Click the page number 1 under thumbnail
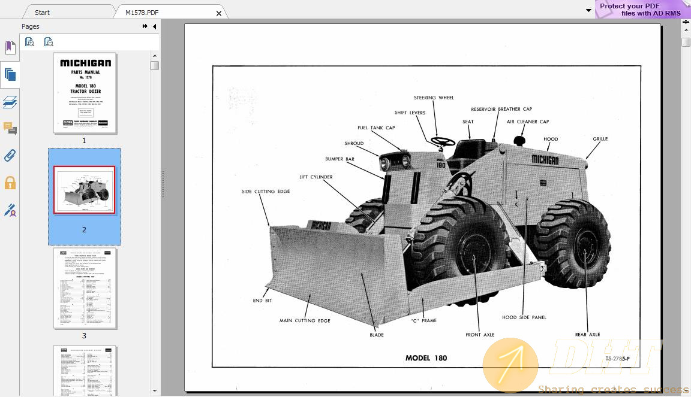The height and width of the screenshot is (397, 691). pyautogui.click(x=84, y=141)
